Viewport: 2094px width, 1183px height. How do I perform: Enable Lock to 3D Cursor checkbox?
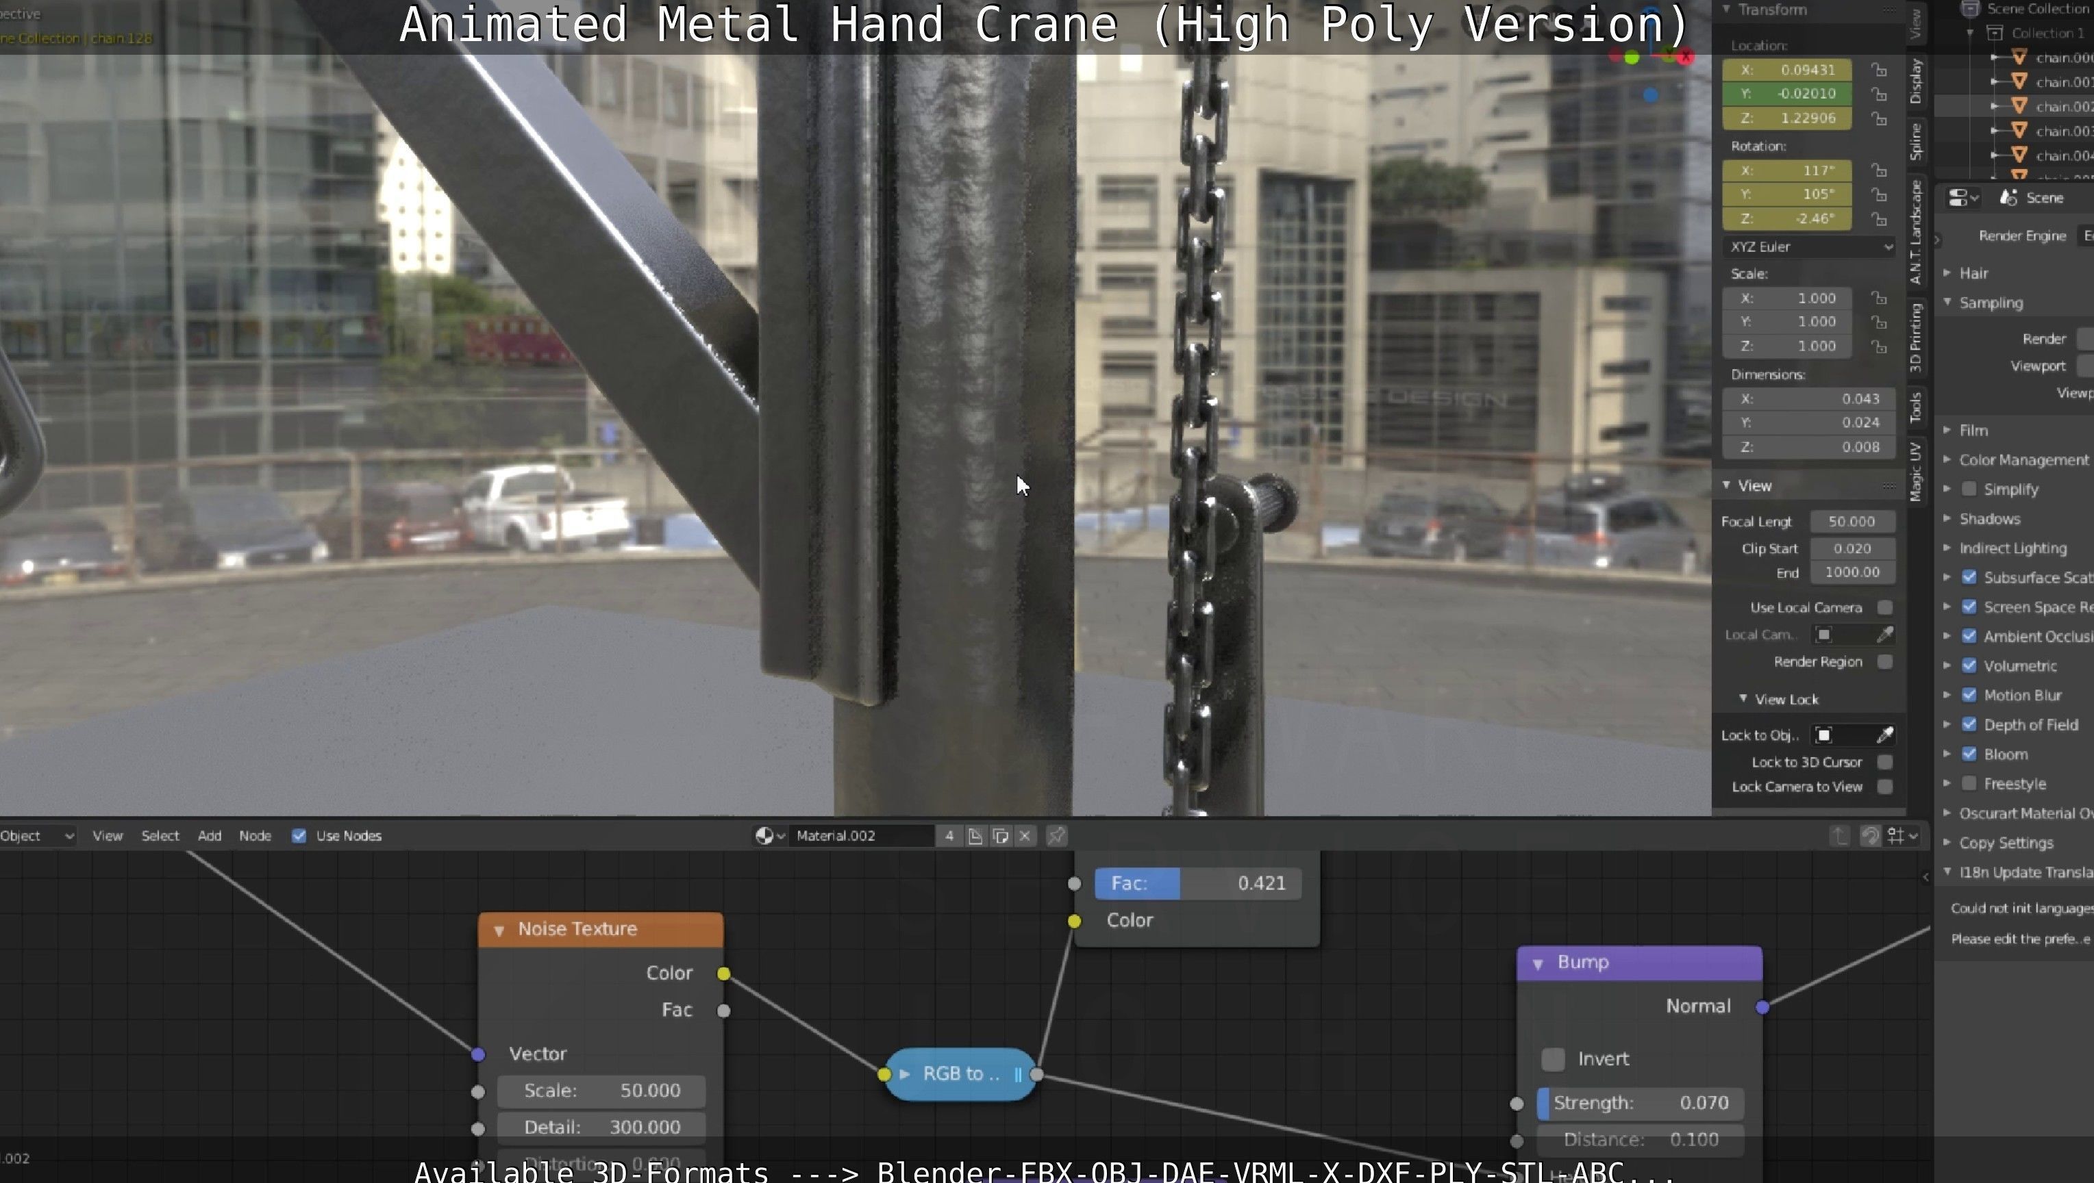click(x=1884, y=762)
